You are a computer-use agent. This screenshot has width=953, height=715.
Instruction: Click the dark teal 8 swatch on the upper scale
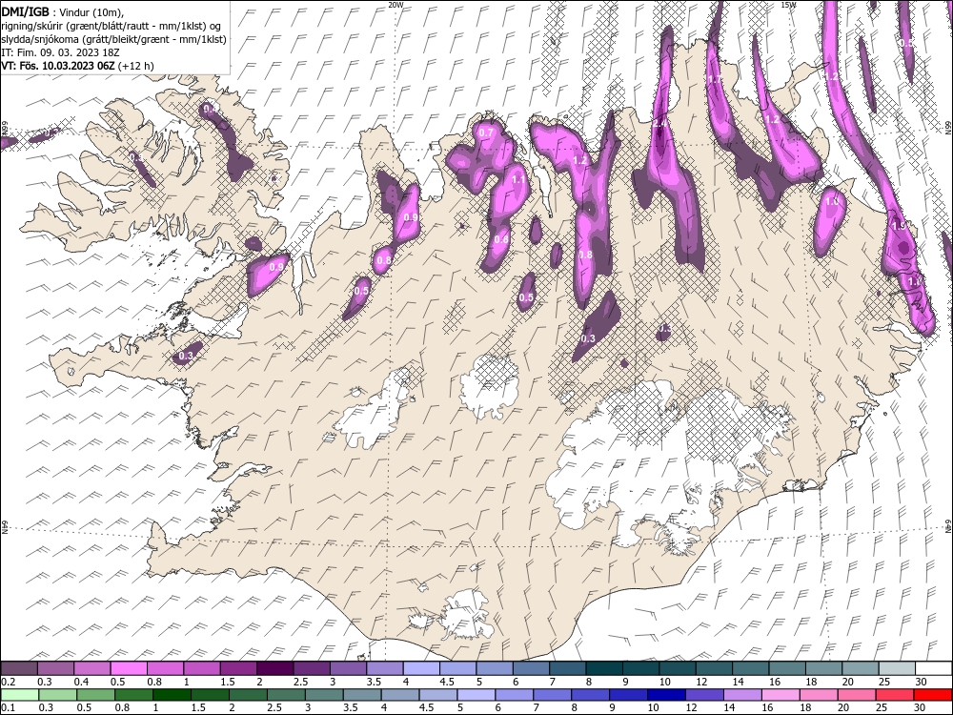(x=604, y=668)
